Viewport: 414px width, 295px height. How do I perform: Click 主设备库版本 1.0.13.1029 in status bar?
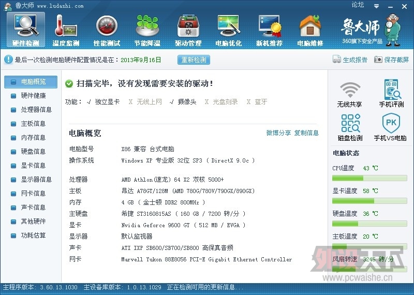pyautogui.click(x=122, y=287)
